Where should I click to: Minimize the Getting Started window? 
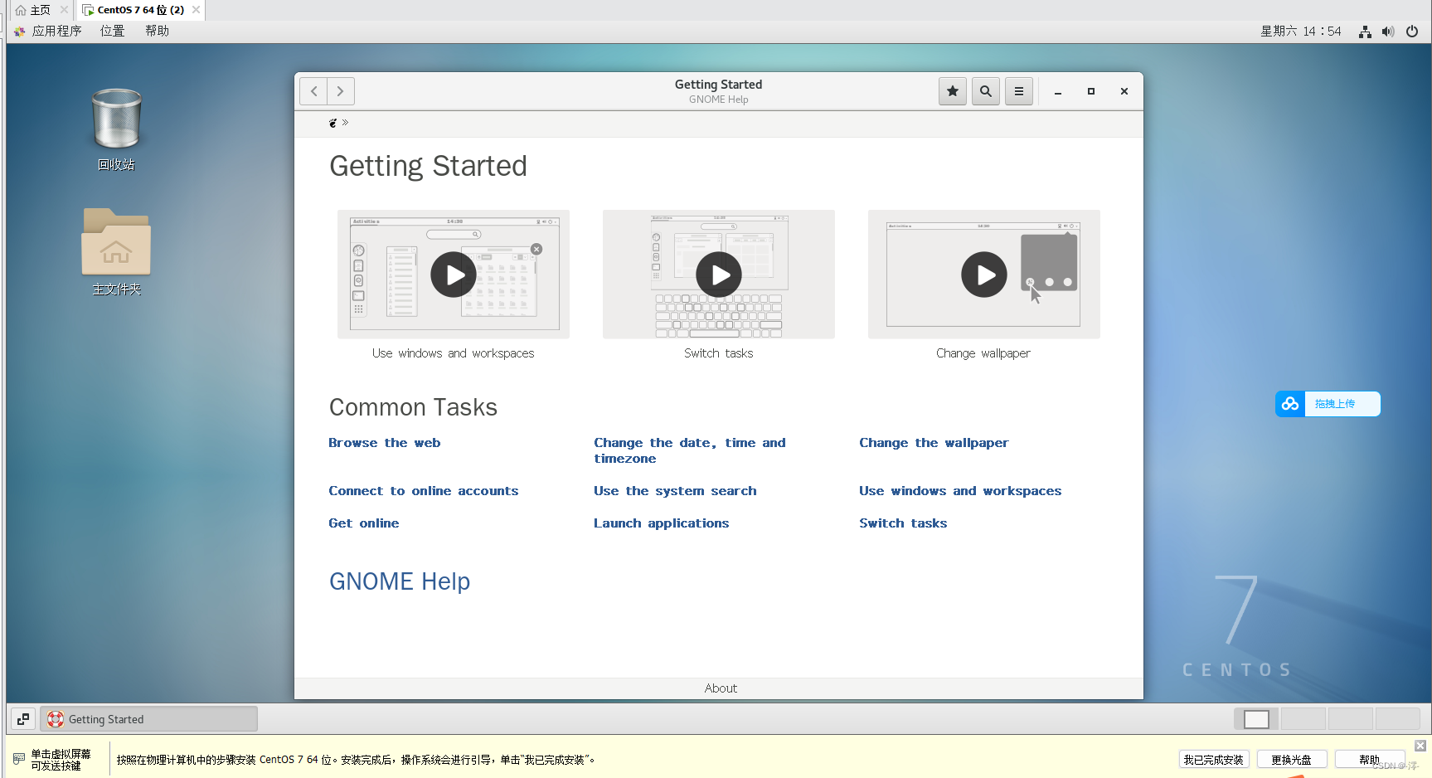point(1058,91)
